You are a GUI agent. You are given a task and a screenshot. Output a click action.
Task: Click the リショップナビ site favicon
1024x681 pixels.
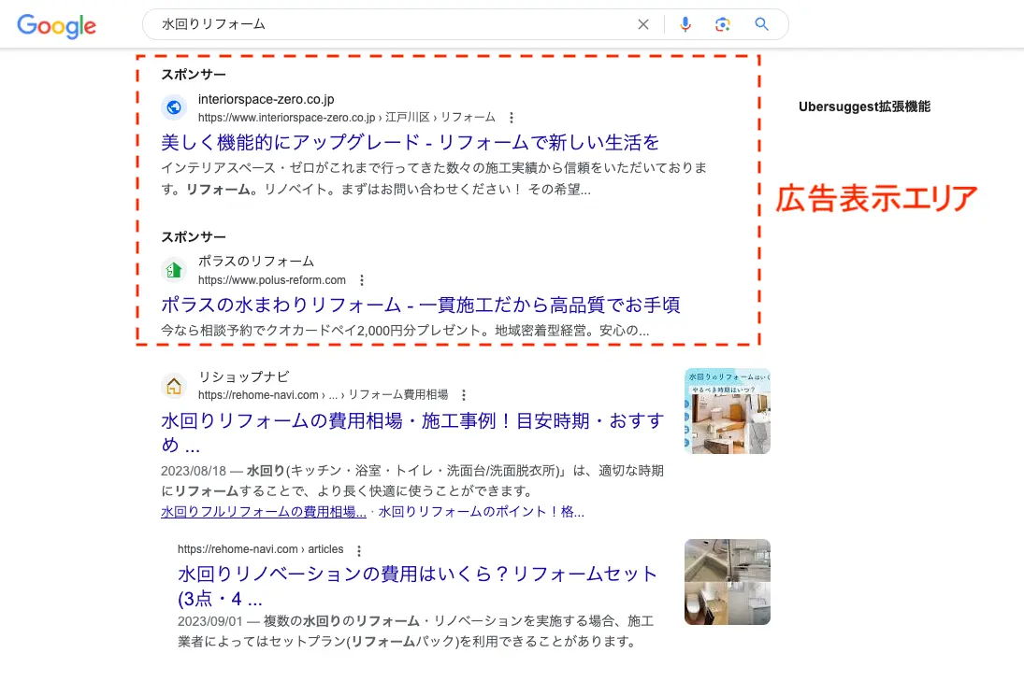point(174,386)
